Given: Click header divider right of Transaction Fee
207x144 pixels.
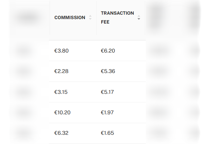Looking at the screenshot, I should click(x=145, y=18).
